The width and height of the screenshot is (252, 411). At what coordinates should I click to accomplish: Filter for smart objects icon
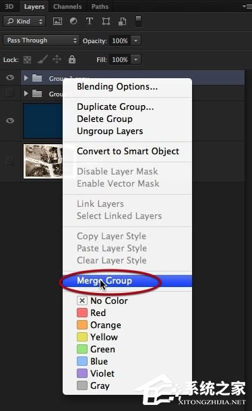point(122,22)
